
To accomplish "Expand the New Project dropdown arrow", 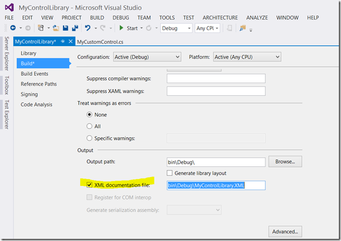I will [x=49, y=28].
